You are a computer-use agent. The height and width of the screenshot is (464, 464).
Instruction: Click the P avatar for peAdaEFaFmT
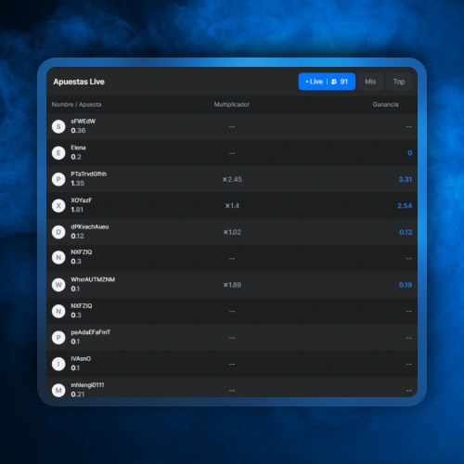pyautogui.click(x=58, y=338)
